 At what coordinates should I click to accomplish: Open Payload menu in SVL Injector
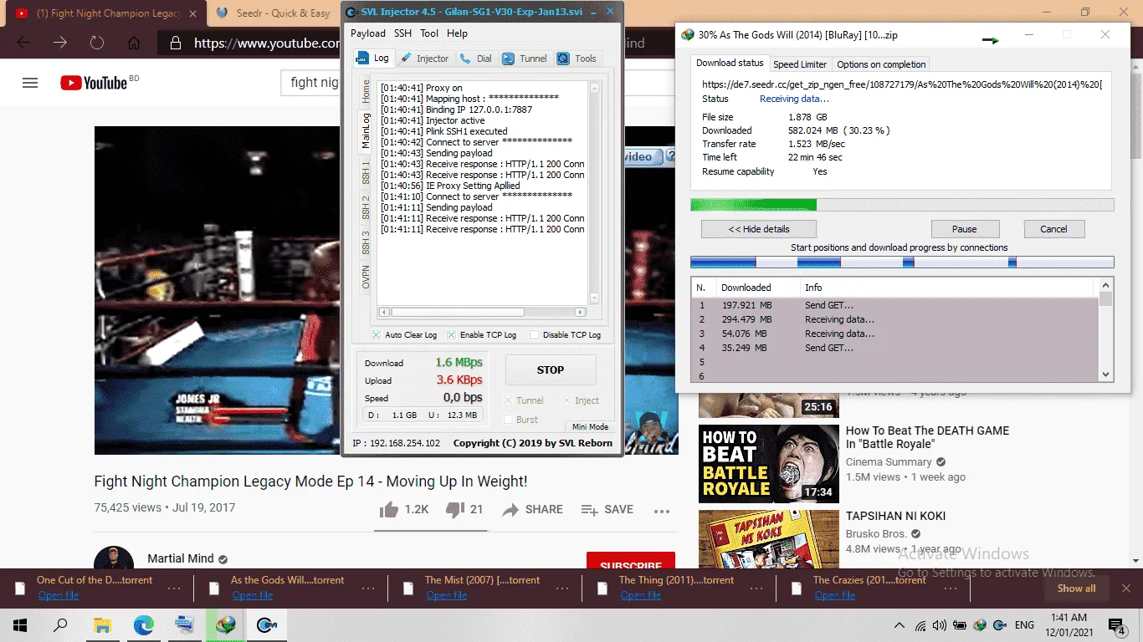[x=368, y=33]
